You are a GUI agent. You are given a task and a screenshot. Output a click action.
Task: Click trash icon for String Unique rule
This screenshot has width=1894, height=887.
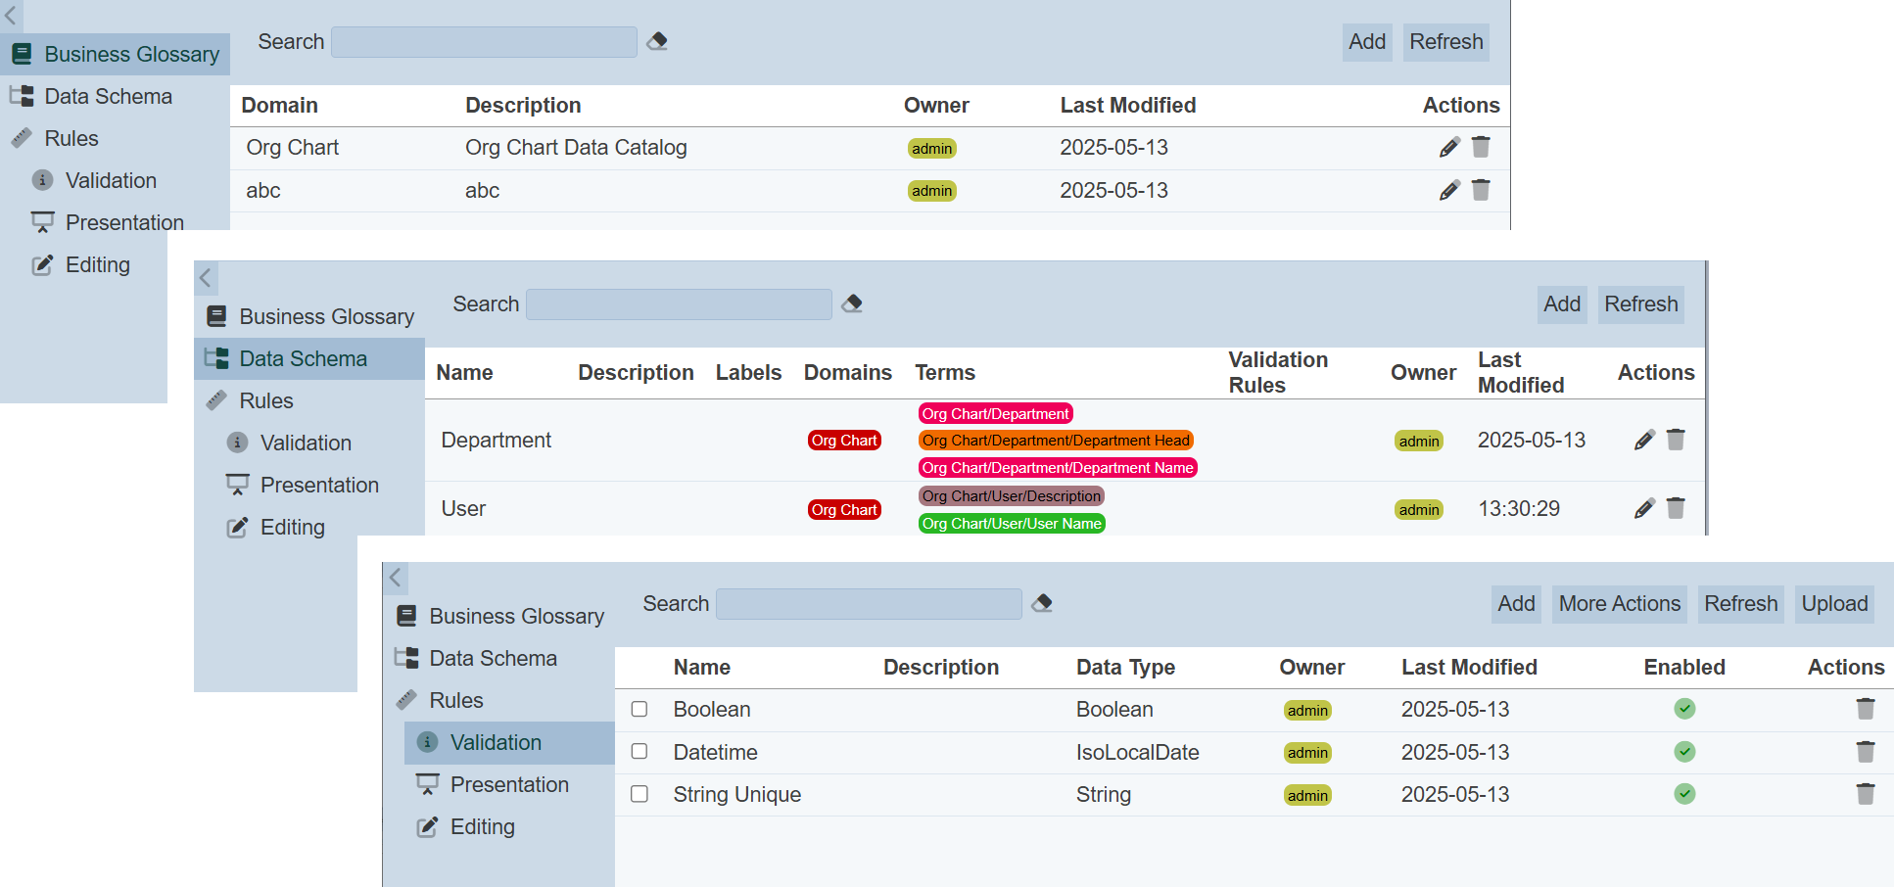click(x=1865, y=794)
